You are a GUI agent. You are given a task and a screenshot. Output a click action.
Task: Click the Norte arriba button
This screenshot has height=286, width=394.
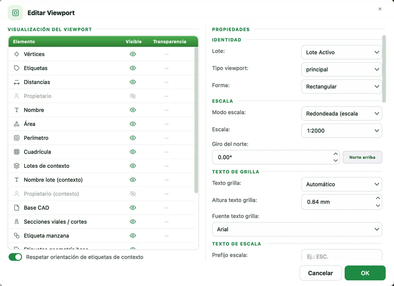362,157
